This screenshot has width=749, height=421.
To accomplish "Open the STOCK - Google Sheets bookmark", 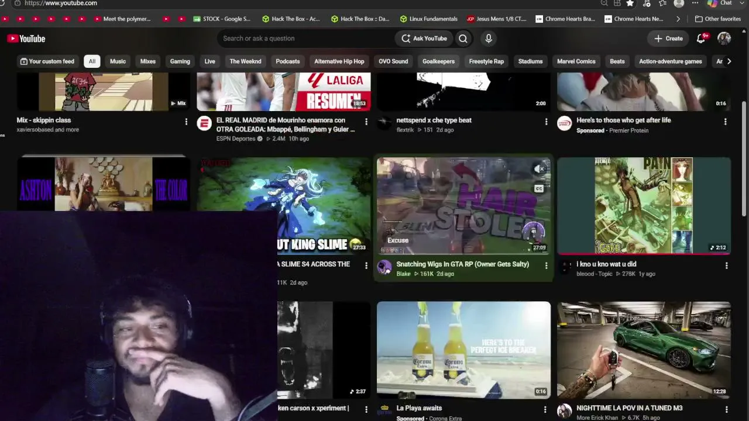I will tap(222, 19).
